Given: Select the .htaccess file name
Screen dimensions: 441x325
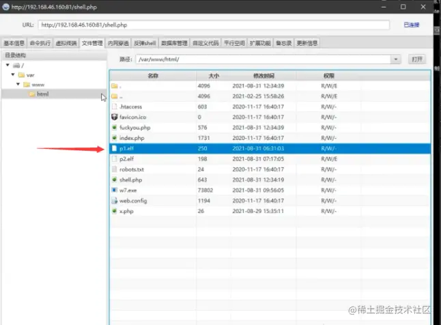Looking at the screenshot, I should pyautogui.click(x=130, y=107).
